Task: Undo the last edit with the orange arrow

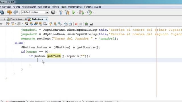Action: [x=9, y=12]
